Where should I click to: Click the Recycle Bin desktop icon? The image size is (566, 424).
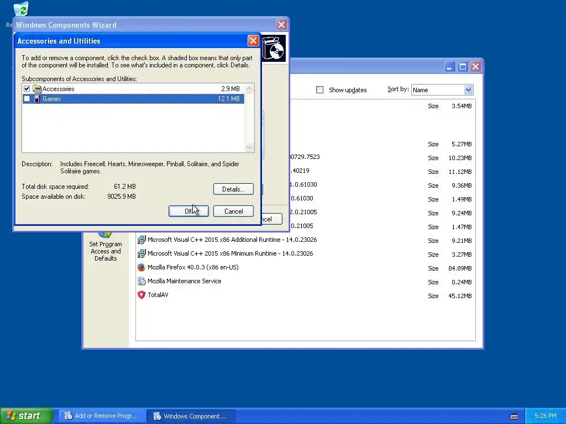(21, 9)
